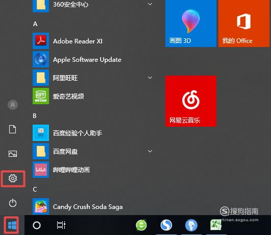Click the 百度网盘 folder icon
271x235 pixels.
[x=41, y=151]
